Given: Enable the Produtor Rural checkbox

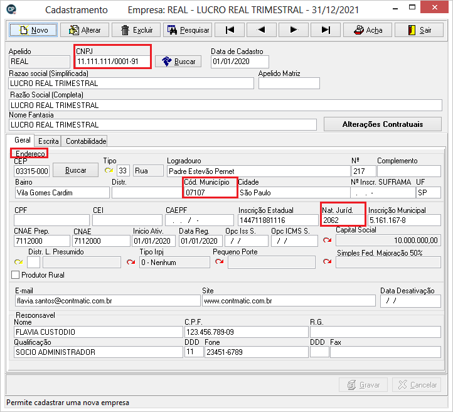Looking at the screenshot, I should pos(16,275).
